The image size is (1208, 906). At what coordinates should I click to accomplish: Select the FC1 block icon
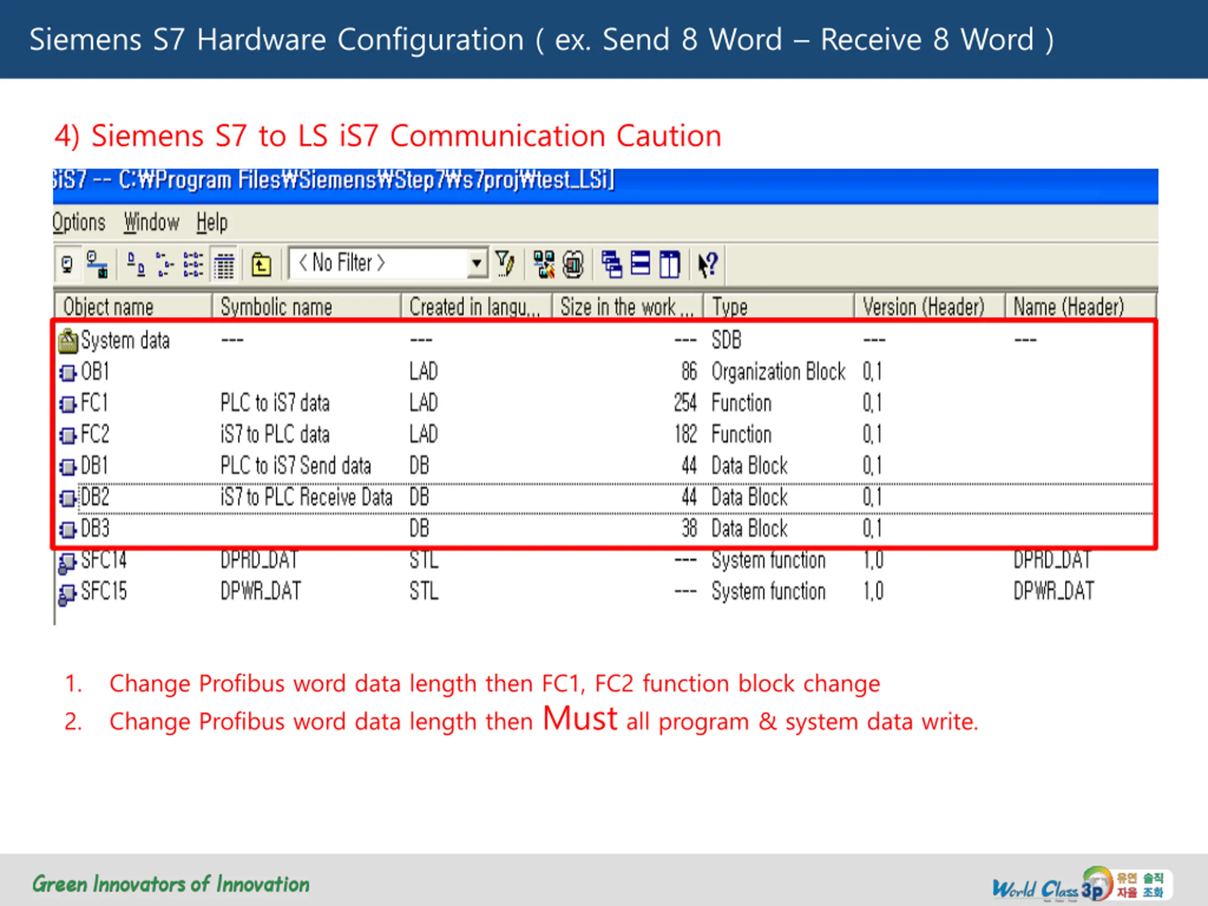[68, 404]
